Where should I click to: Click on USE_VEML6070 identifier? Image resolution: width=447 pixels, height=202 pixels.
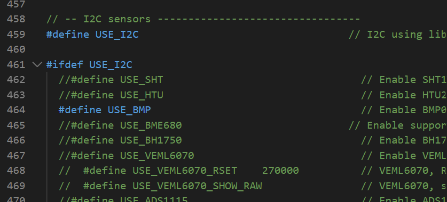click(157, 155)
